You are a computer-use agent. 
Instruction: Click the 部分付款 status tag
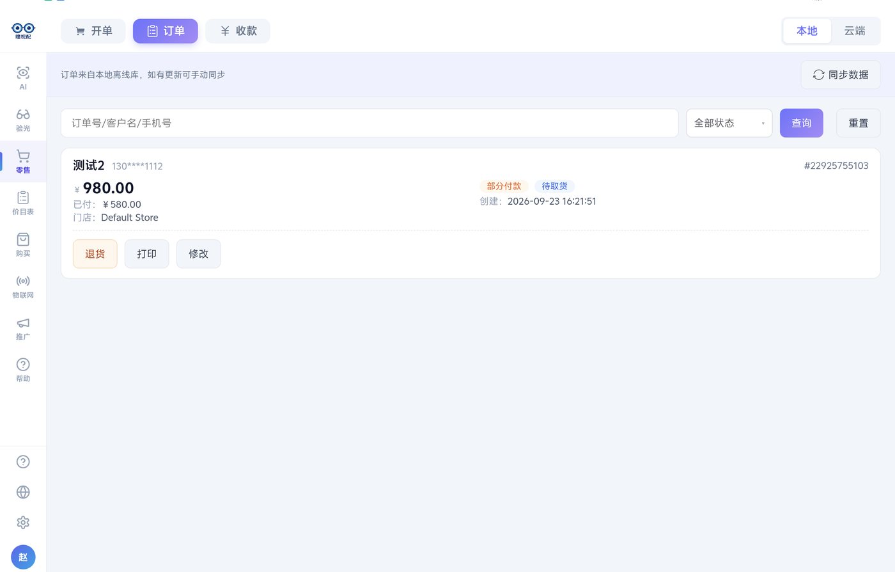(504, 186)
